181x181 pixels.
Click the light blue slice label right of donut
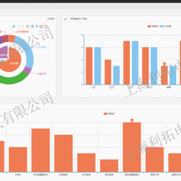(x=42, y=47)
